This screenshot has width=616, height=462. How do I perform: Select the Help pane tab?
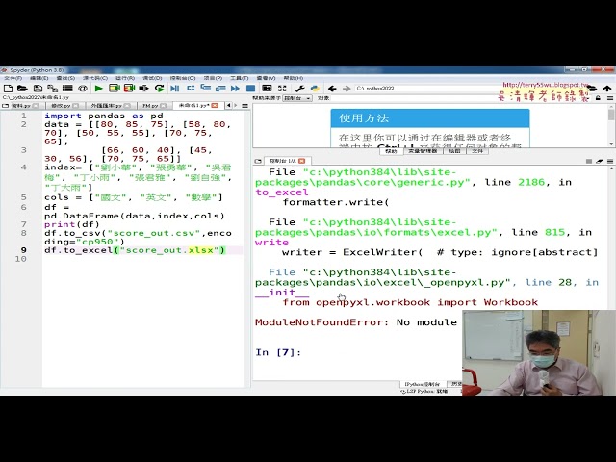pyautogui.click(x=391, y=151)
